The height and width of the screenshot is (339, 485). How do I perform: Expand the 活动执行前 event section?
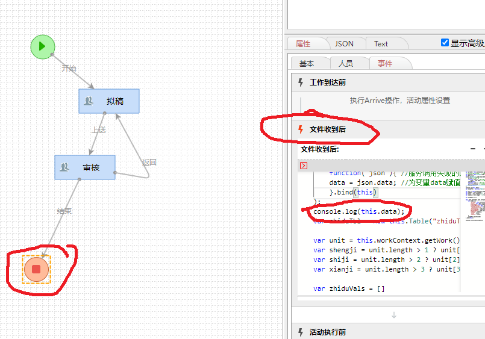coord(389,331)
